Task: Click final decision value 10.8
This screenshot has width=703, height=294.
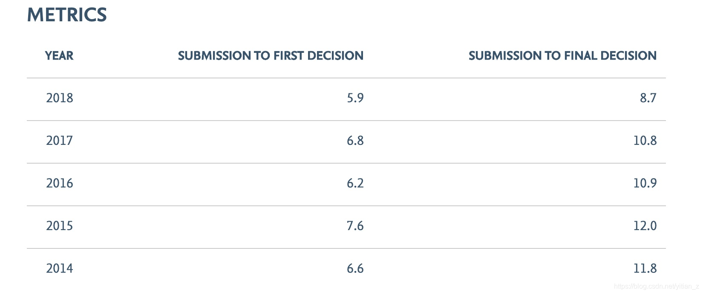Action: (645, 141)
